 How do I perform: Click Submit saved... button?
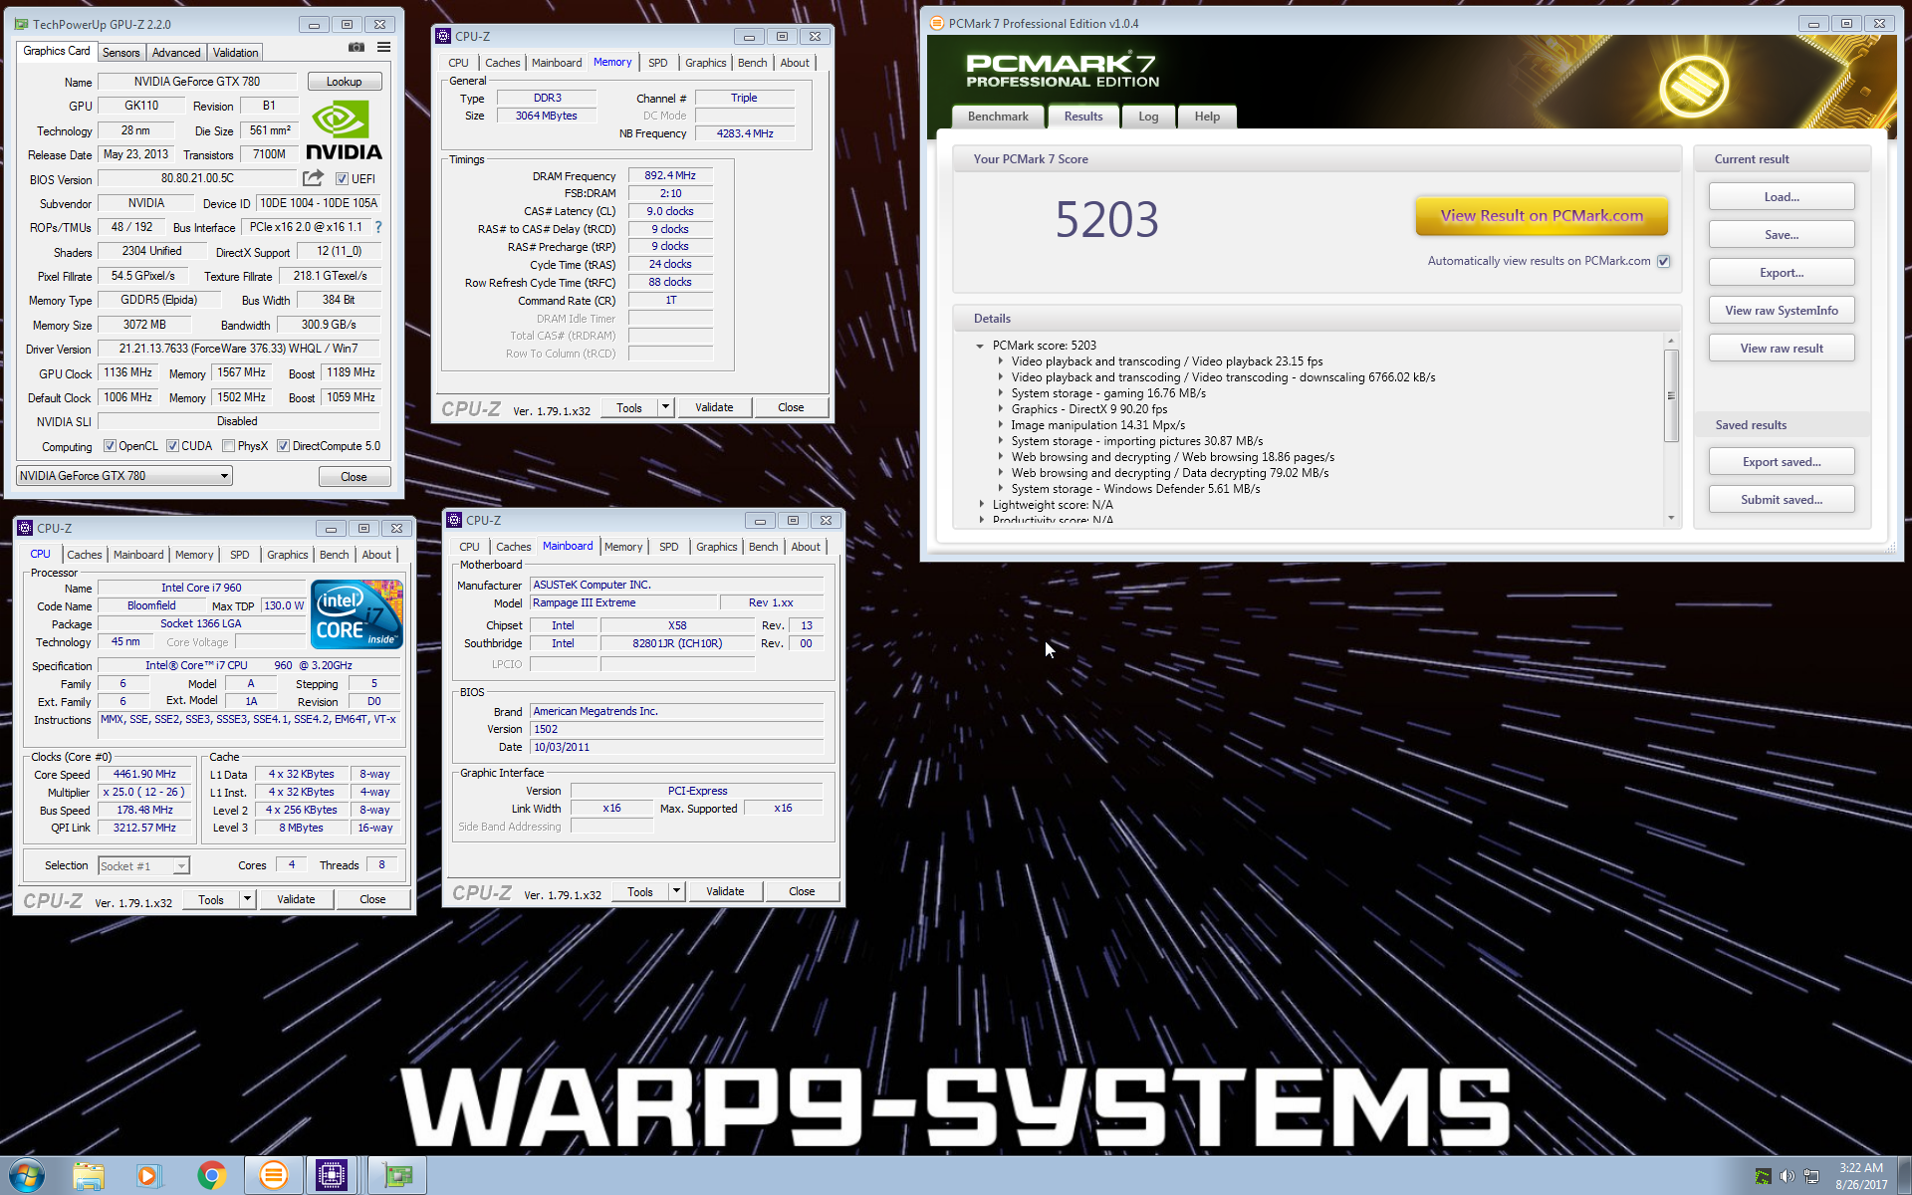click(1782, 500)
